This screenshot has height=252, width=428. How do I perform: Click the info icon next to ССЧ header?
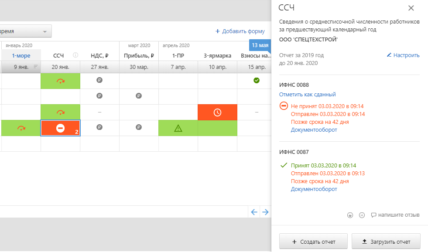[x=75, y=55]
